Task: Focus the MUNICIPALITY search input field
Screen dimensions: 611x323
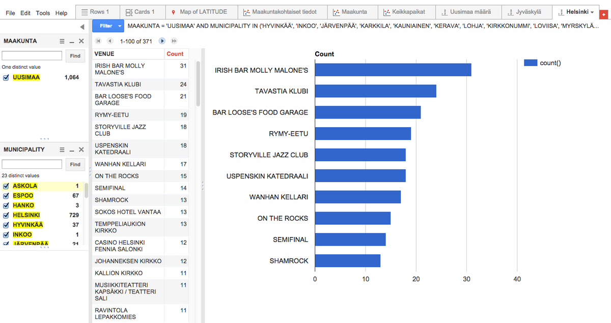Action: (x=32, y=164)
